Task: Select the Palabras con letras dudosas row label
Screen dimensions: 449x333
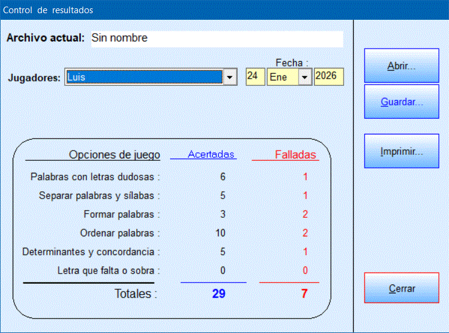Action: click(95, 177)
